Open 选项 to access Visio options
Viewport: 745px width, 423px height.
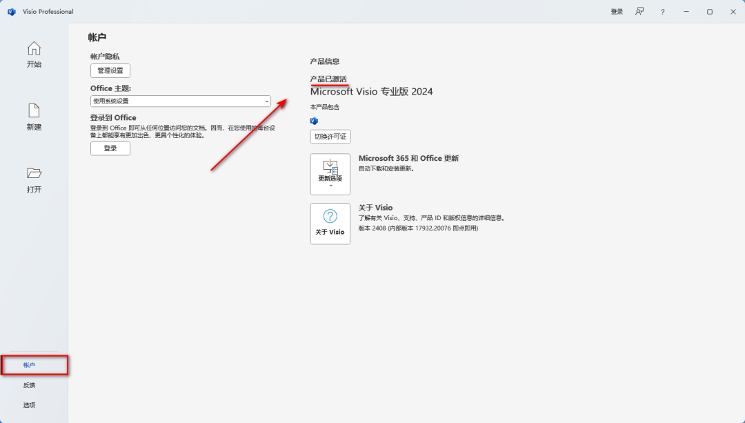28,405
